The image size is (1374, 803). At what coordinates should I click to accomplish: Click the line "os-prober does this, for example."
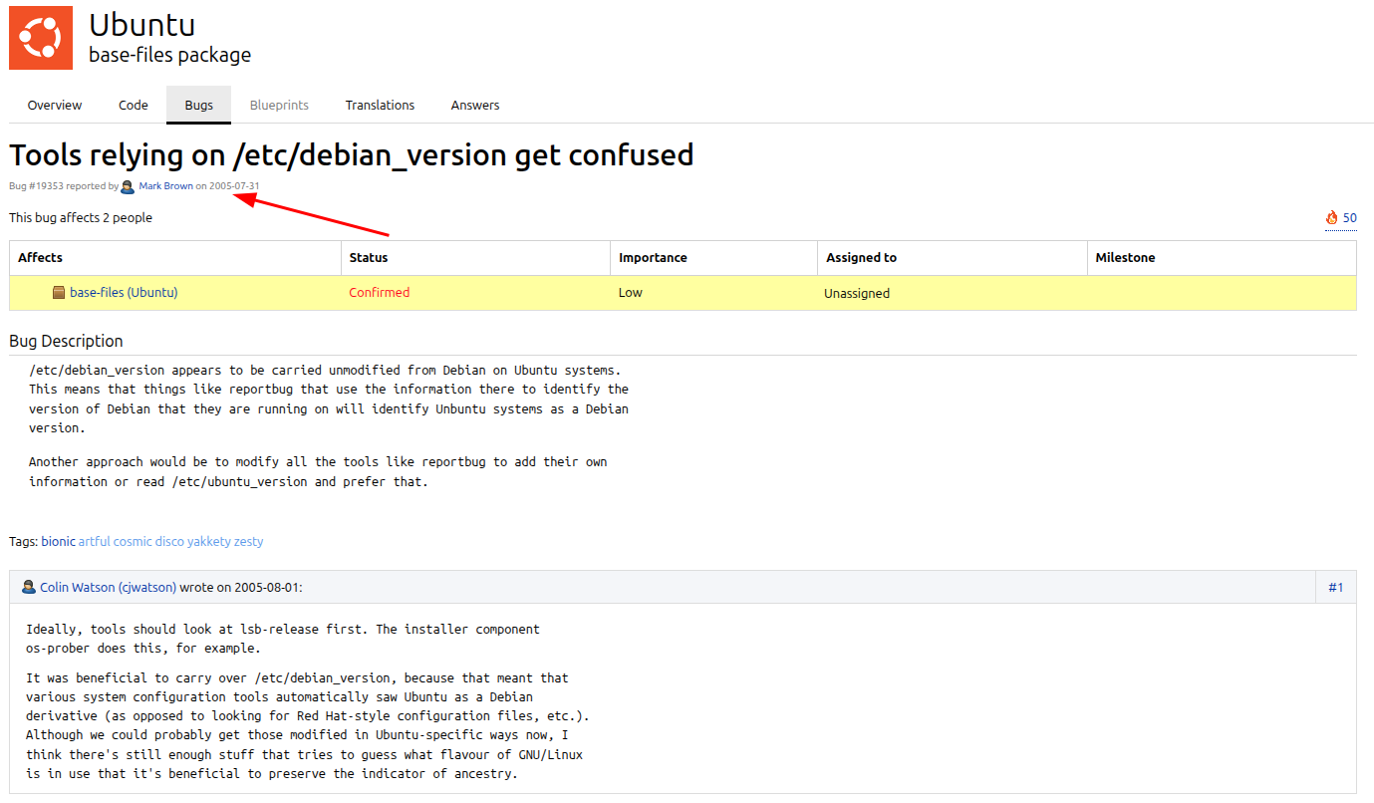[143, 649]
